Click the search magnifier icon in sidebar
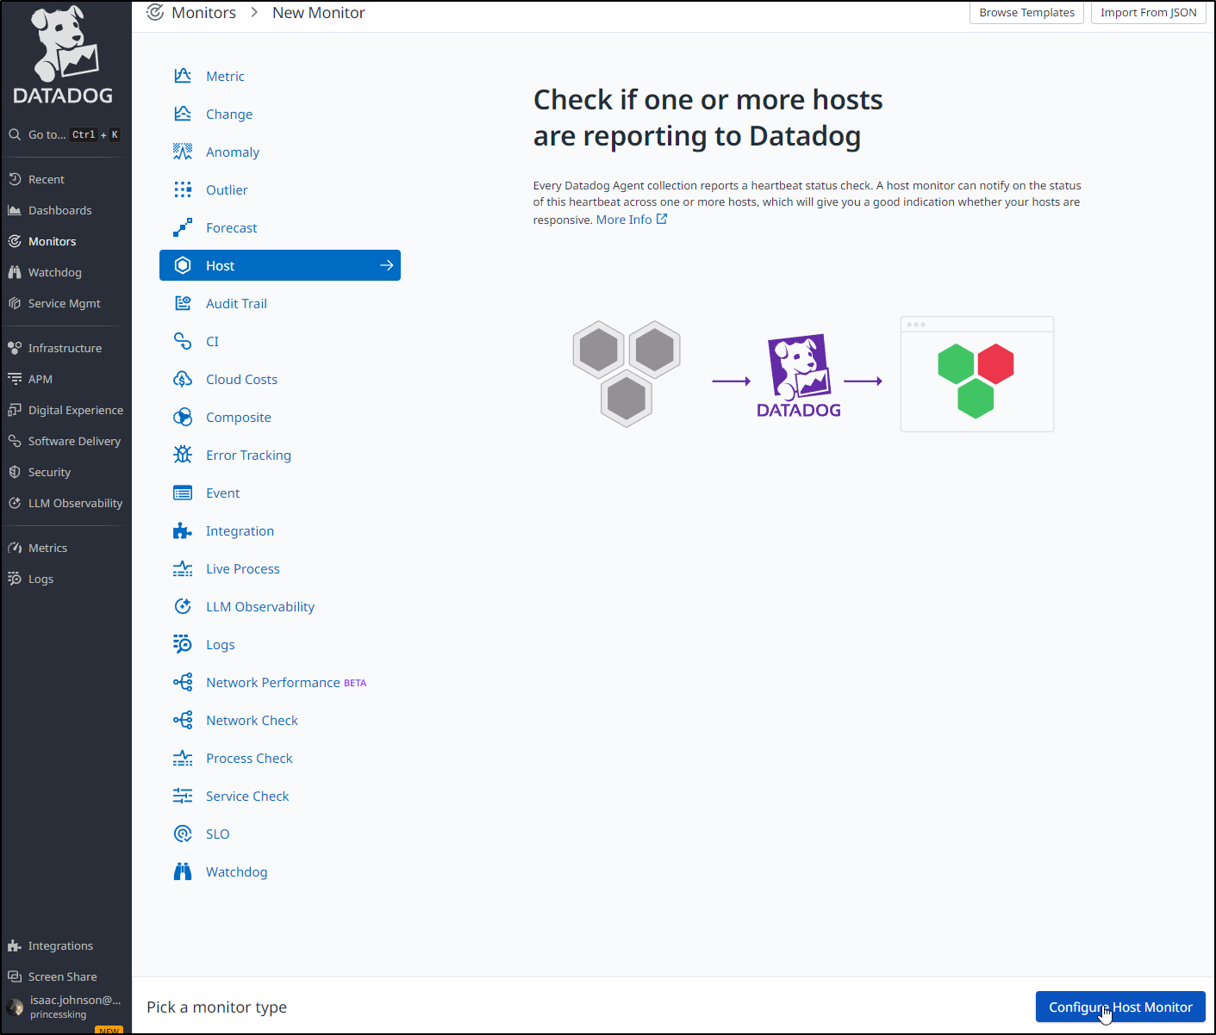The height and width of the screenshot is (1035, 1216). pos(15,134)
